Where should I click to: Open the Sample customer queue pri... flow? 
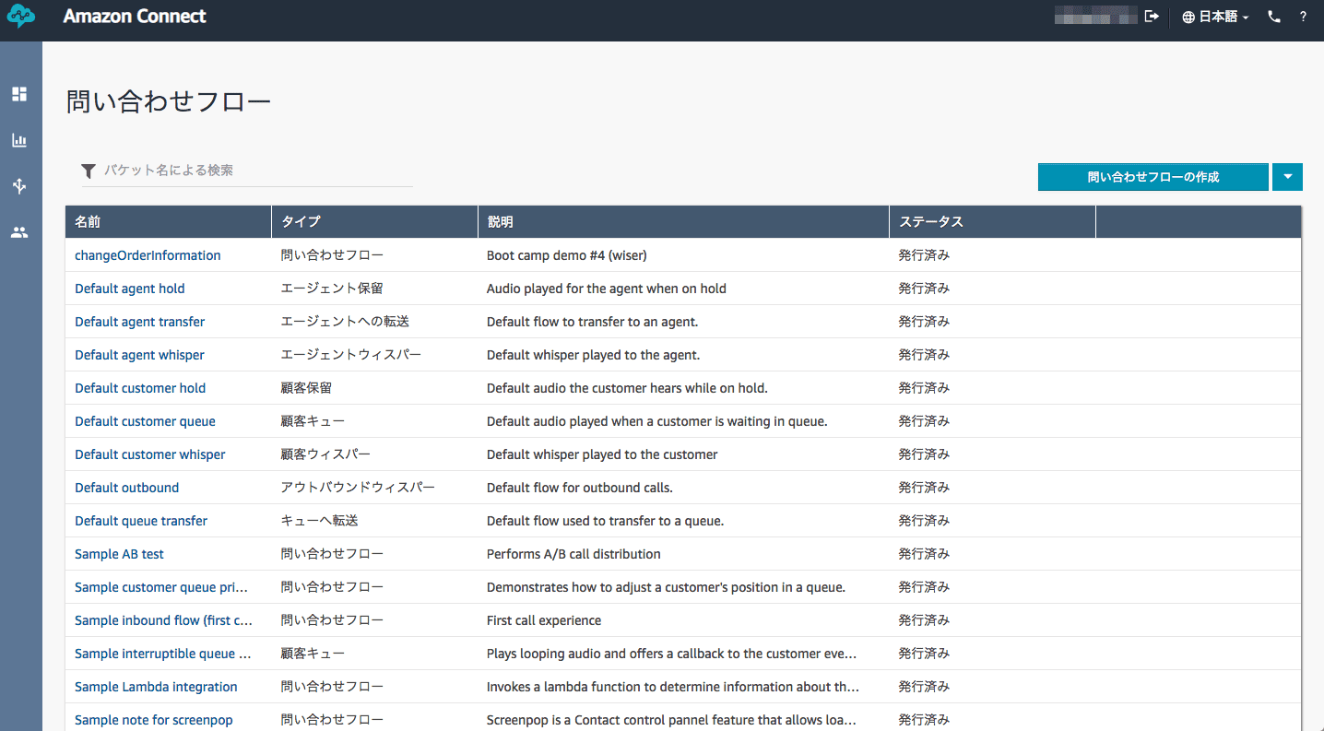161,587
